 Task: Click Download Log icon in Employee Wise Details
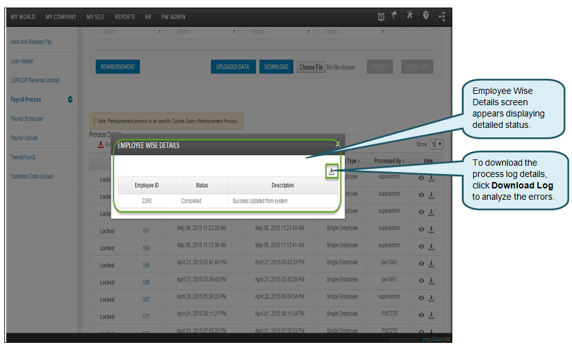(331, 172)
